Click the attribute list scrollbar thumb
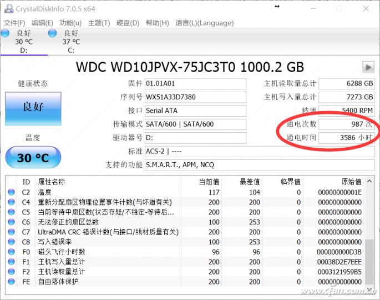The image size is (380, 300). (x=369, y=262)
